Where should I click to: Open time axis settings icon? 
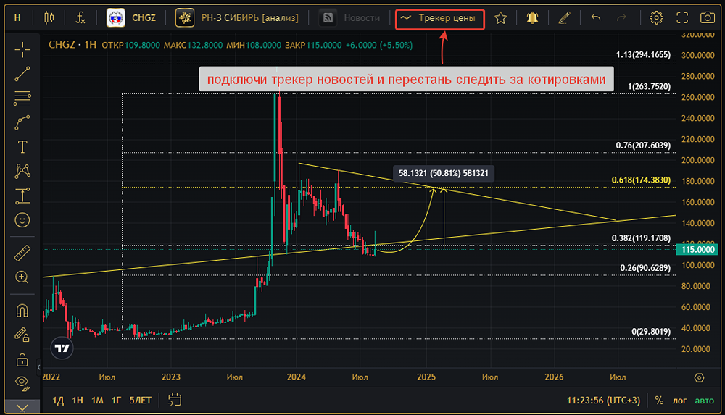[x=699, y=377]
